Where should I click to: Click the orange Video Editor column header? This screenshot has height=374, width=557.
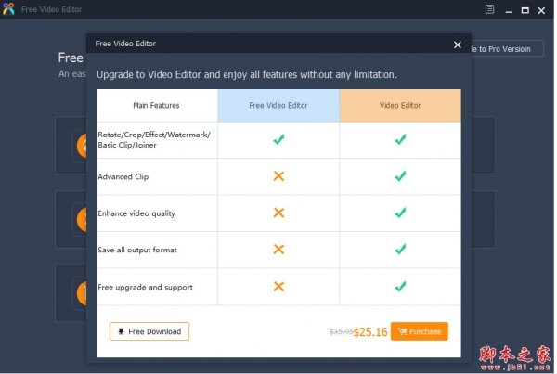point(402,106)
